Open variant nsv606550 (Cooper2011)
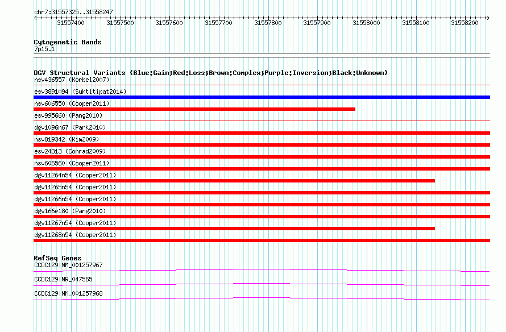The width and height of the screenshot is (506, 332). click(72, 103)
